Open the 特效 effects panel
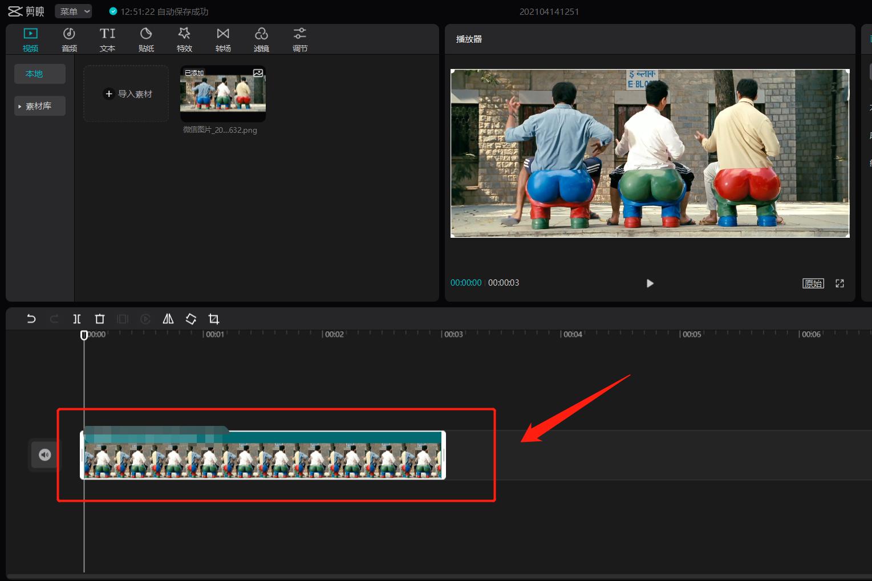872x581 pixels. pyautogui.click(x=184, y=40)
